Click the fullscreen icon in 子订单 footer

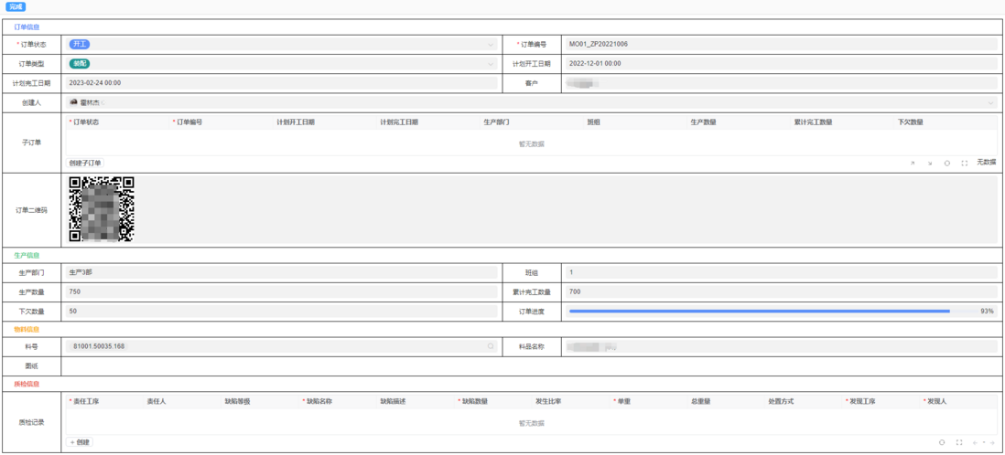coord(964,164)
